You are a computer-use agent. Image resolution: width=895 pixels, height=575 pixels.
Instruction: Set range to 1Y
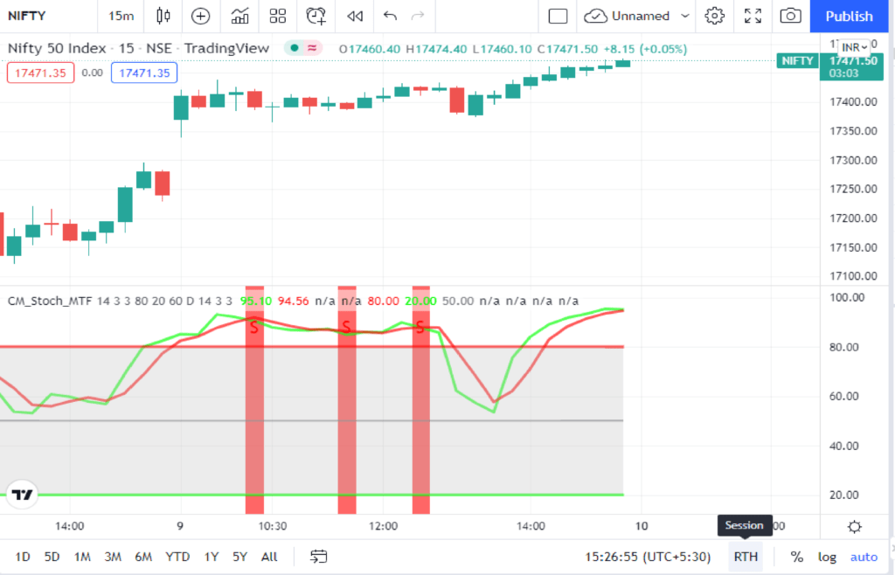point(212,557)
